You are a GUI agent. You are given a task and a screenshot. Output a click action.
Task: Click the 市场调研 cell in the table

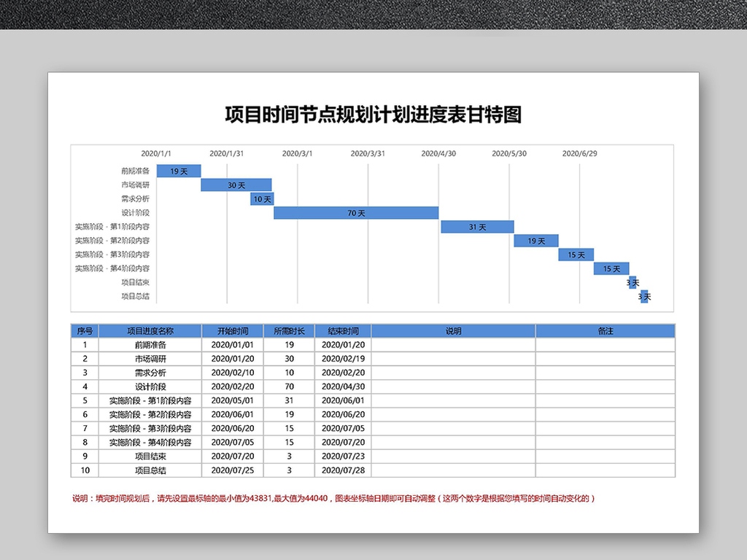pyautogui.click(x=150, y=359)
